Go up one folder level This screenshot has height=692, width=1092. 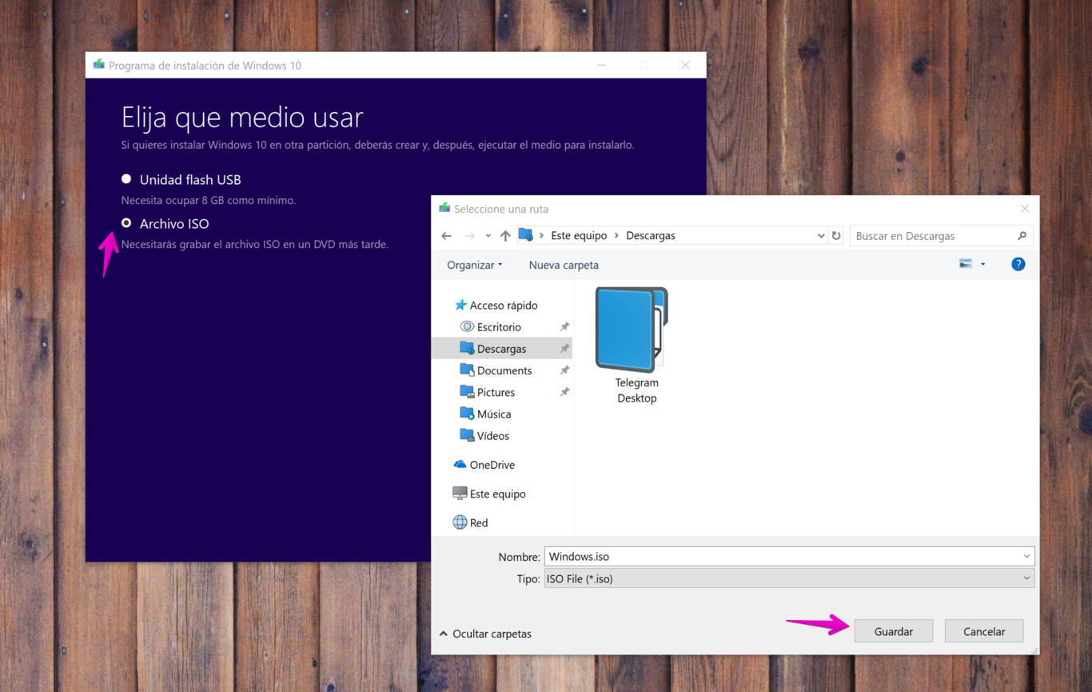505,236
